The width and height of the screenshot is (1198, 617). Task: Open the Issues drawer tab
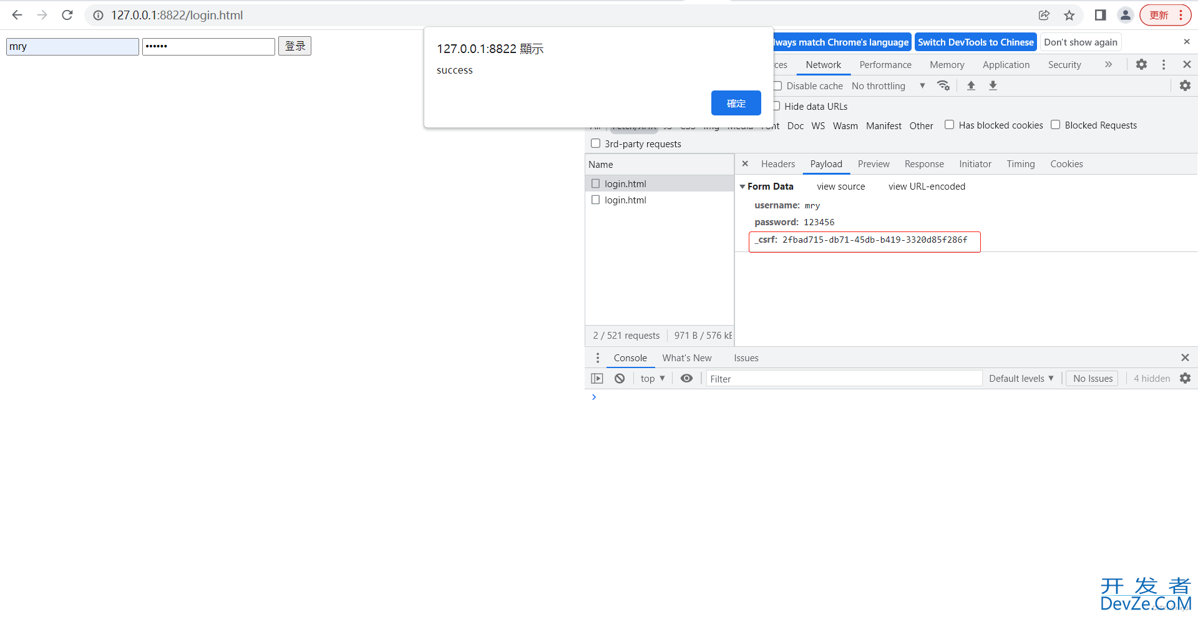(746, 357)
